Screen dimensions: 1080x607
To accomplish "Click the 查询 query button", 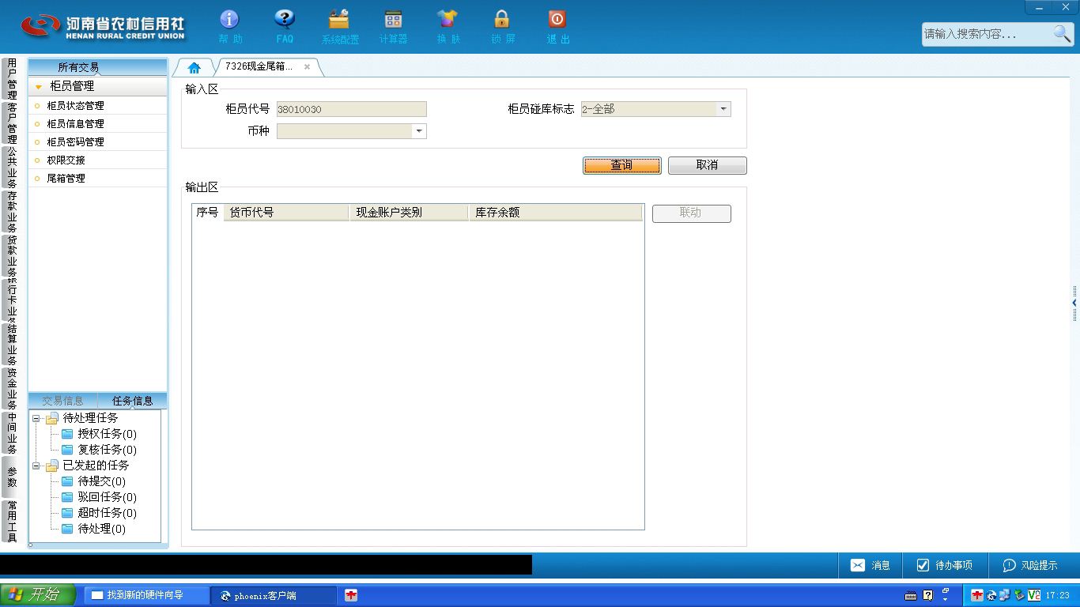I will point(622,165).
